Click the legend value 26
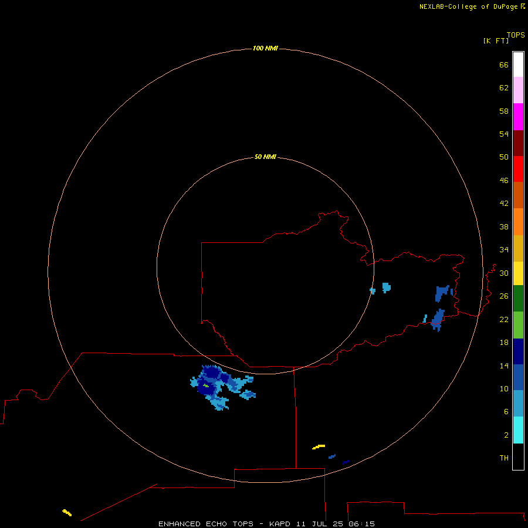Screen dimensions: 528x528 (504, 296)
